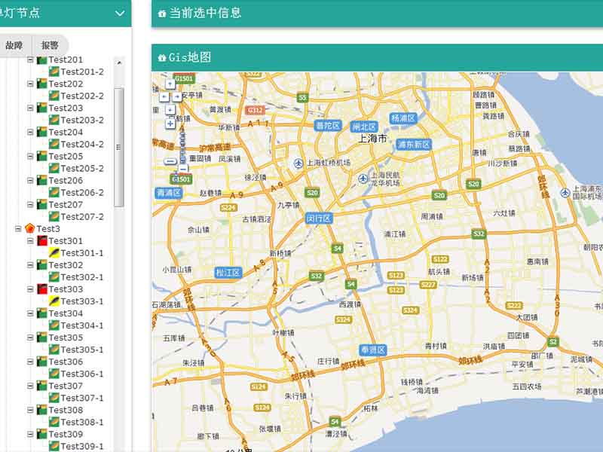The width and height of the screenshot is (603, 452).
Task: Zoom out with the square minus button
Action: (x=183, y=168)
